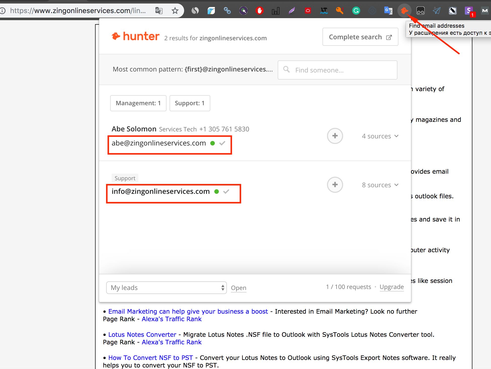Viewport: 491px width, 369px height.
Task: Open the Lotus Notes Converter link
Action: pos(142,335)
